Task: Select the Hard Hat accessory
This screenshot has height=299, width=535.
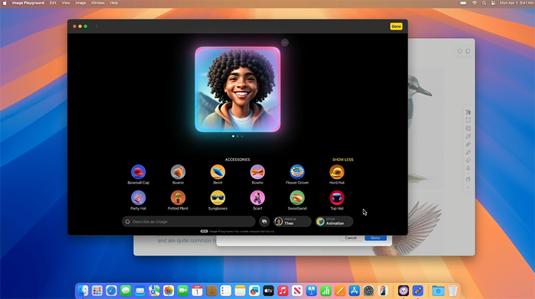Action: (337, 172)
